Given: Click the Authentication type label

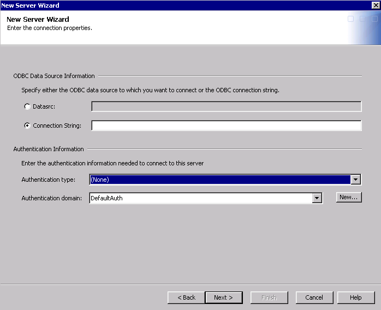Looking at the screenshot, I should 49,180.
